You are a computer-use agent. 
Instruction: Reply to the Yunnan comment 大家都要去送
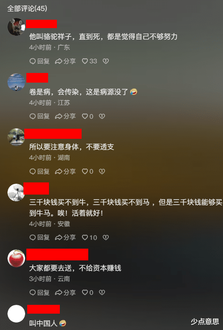pyautogui.click(x=39, y=293)
